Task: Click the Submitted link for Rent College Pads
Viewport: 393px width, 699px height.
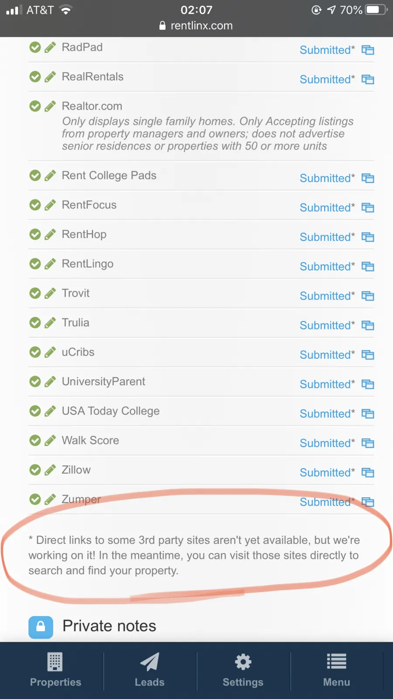Action: 327,178
